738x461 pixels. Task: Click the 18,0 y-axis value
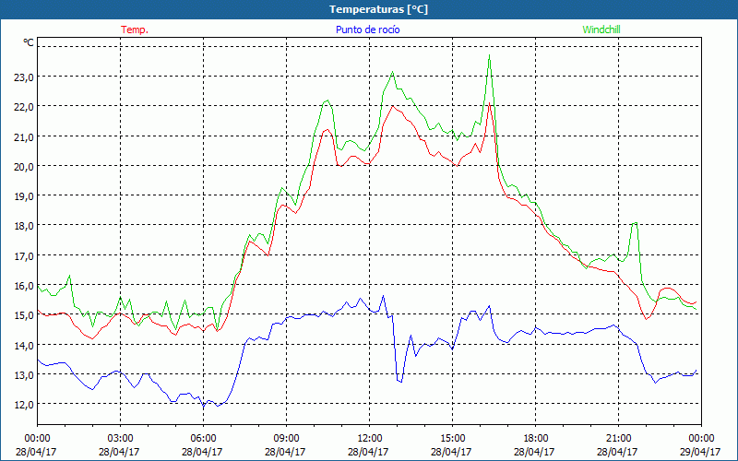(23, 226)
